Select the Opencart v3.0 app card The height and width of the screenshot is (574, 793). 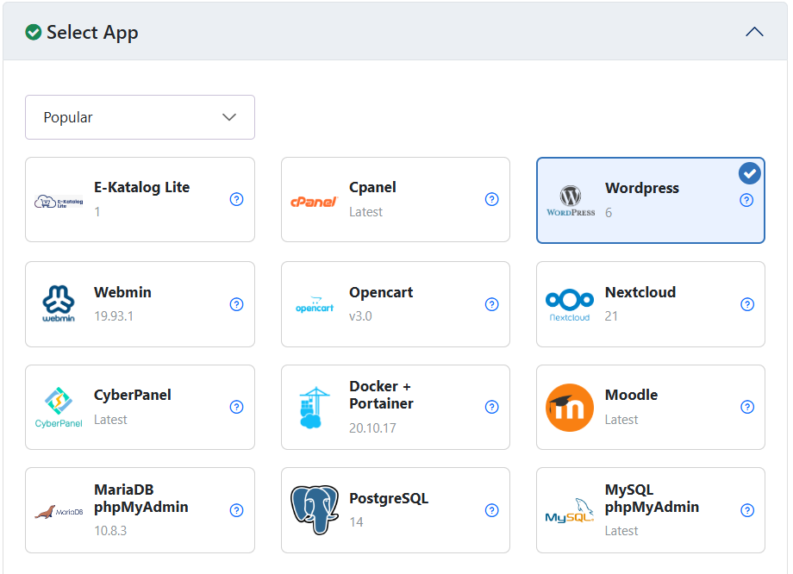click(x=395, y=303)
